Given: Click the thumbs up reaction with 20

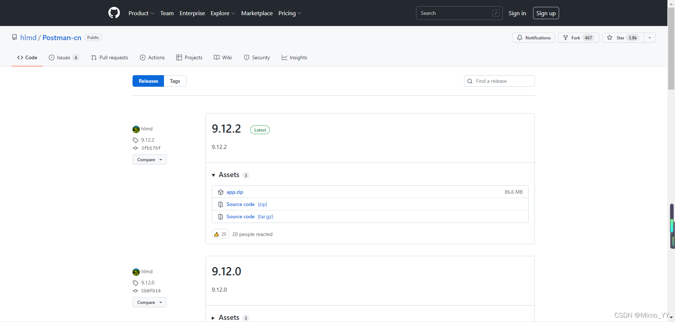Looking at the screenshot, I should 220,234.
